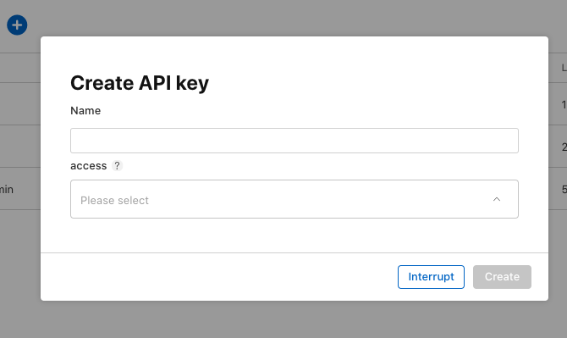Click the greyed-out Create button
The image size is (567, 338).
click(x=502, y=277)
